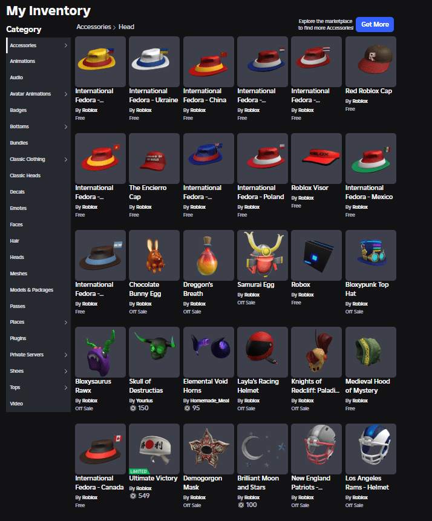The height and width of the screenshot is (521, 432).
Task: Select the Audio category
Action: (x=38, y=77)
